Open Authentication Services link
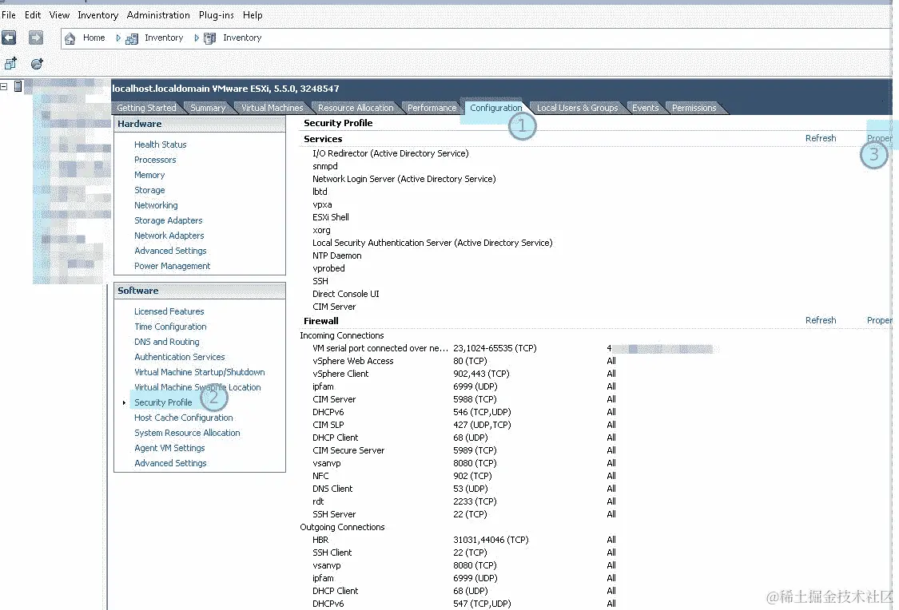 pos(180,357)
